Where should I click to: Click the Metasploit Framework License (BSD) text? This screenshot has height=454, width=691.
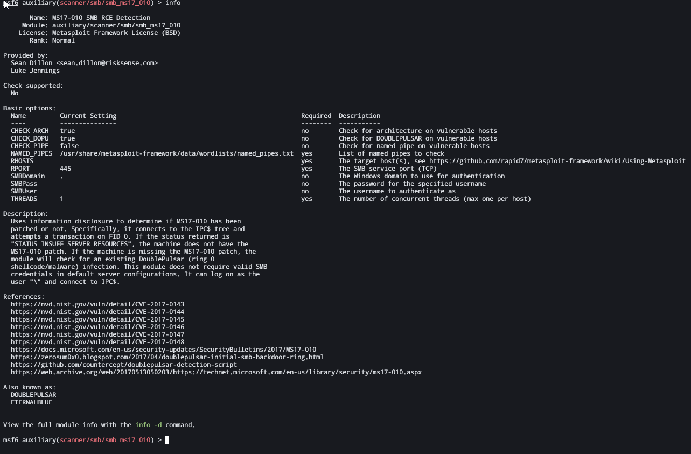point(116,33)
